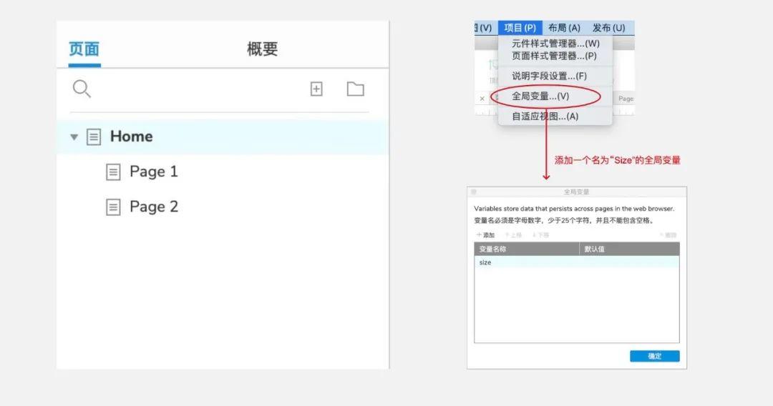Close the canvas tab with the small x
The image size is (773, 406).
pos(482,99)
